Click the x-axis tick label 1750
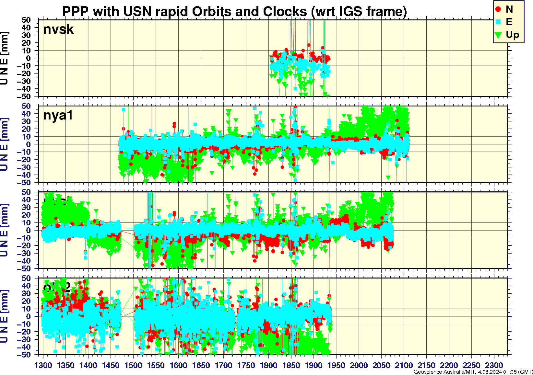Image resolution: width=533 pixels, height=375 pixels. [x=246, y=365]
